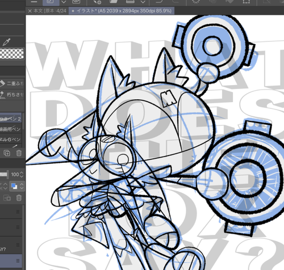Screen dimensions: 284x270
Task: Expand the dropdown arrow beside the highlighted toolbar button
Action: 64,2
